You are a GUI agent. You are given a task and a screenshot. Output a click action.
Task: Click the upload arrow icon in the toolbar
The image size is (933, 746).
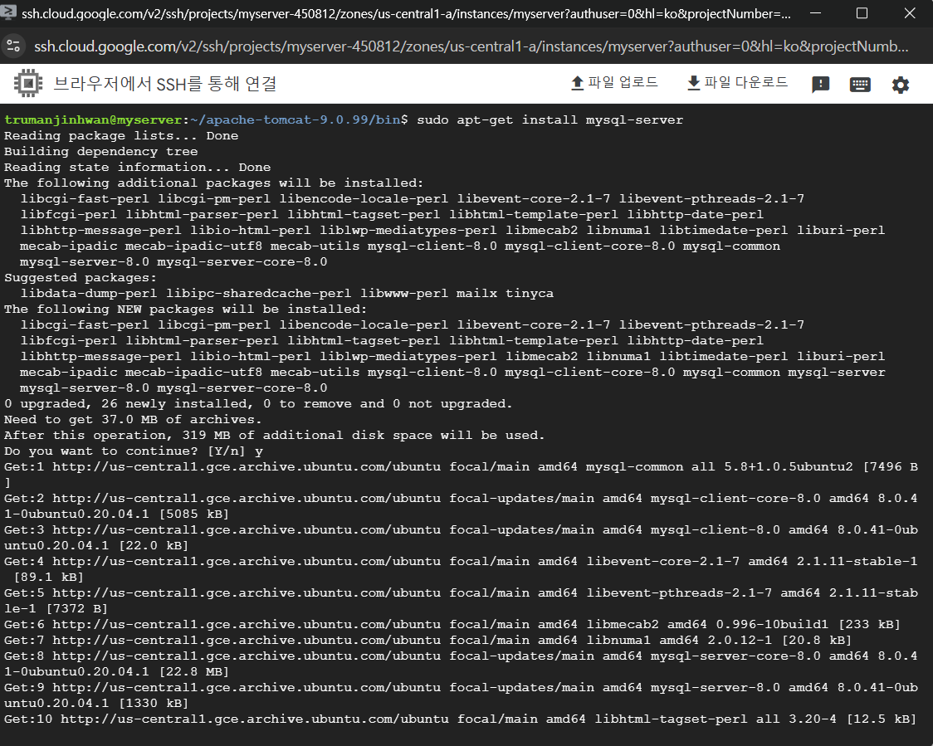pos(578,83)
